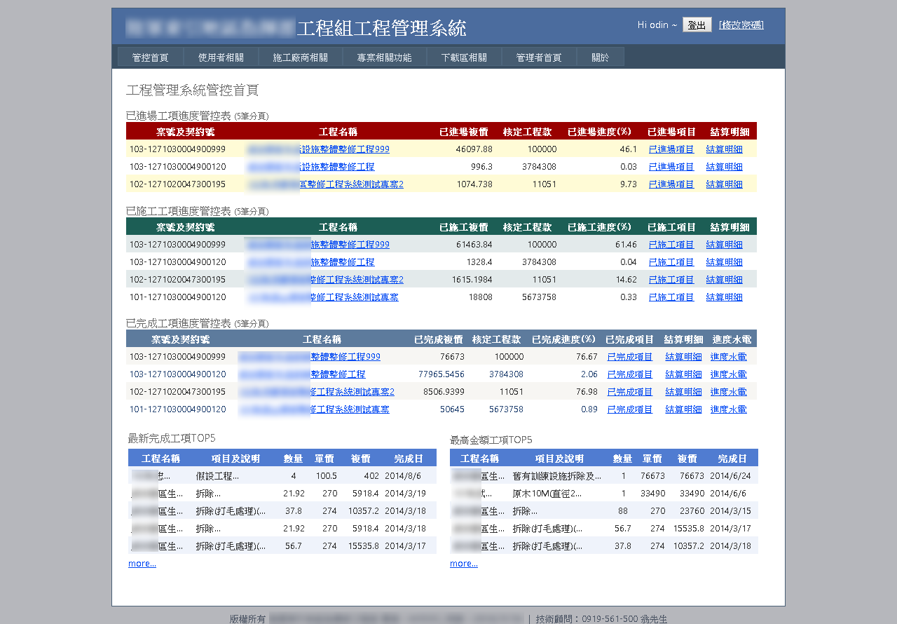The image size is (897, 624).
Task: Click the 登出 logout button
Action: point(697,25)
